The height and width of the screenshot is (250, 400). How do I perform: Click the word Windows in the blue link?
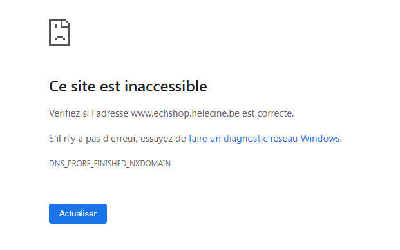[320, 139]
